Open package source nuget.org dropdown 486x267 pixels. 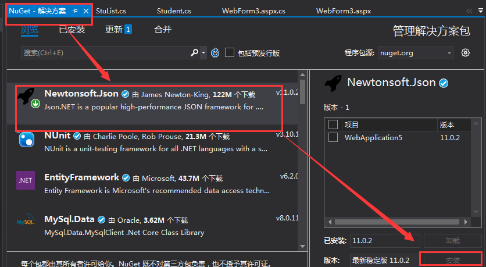pos(416,53)
